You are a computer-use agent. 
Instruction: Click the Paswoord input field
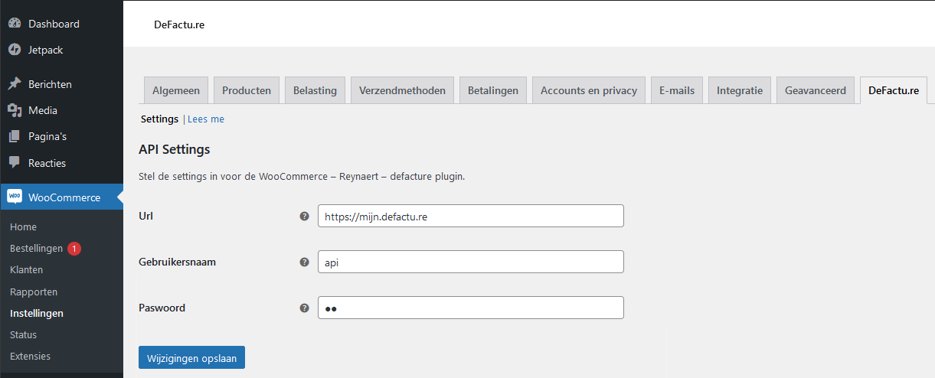[471, 308]
